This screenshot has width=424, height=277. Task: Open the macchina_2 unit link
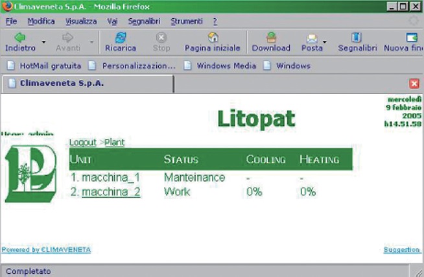tap(110, 192)
